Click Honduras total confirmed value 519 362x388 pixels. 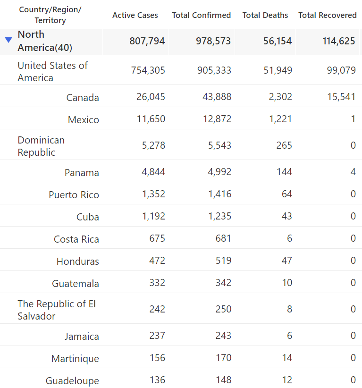[x=223, y=261]
